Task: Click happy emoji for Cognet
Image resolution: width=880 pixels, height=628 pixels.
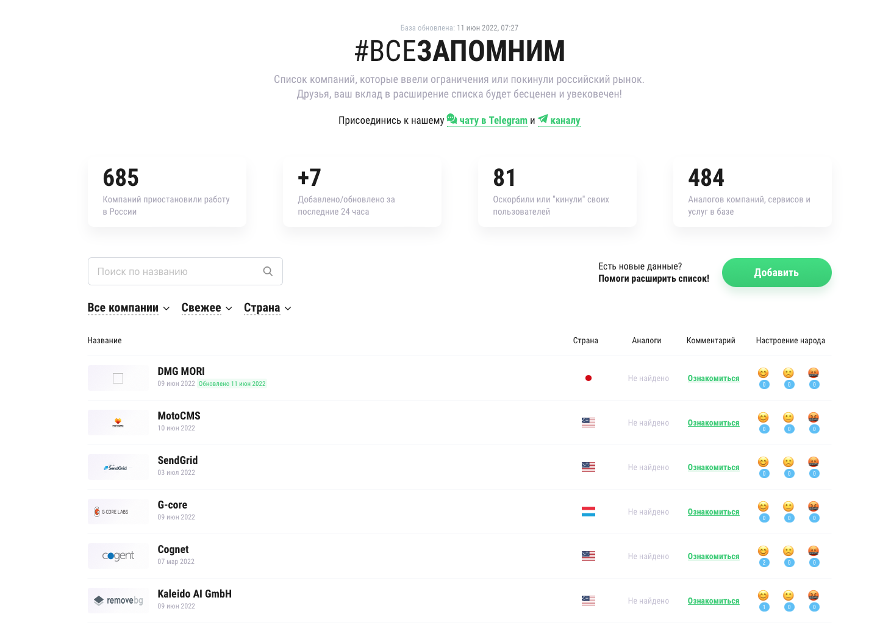Action: pos(763,551)
